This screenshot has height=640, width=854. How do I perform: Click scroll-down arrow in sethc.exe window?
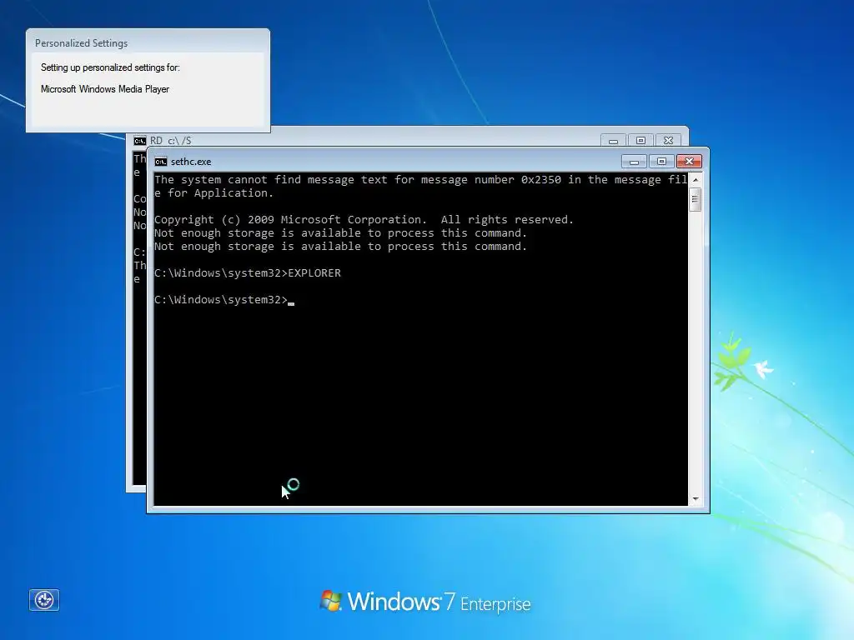tap(696, 498)
